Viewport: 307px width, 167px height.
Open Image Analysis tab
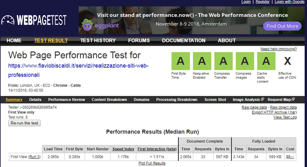click(x=246, y=100)
